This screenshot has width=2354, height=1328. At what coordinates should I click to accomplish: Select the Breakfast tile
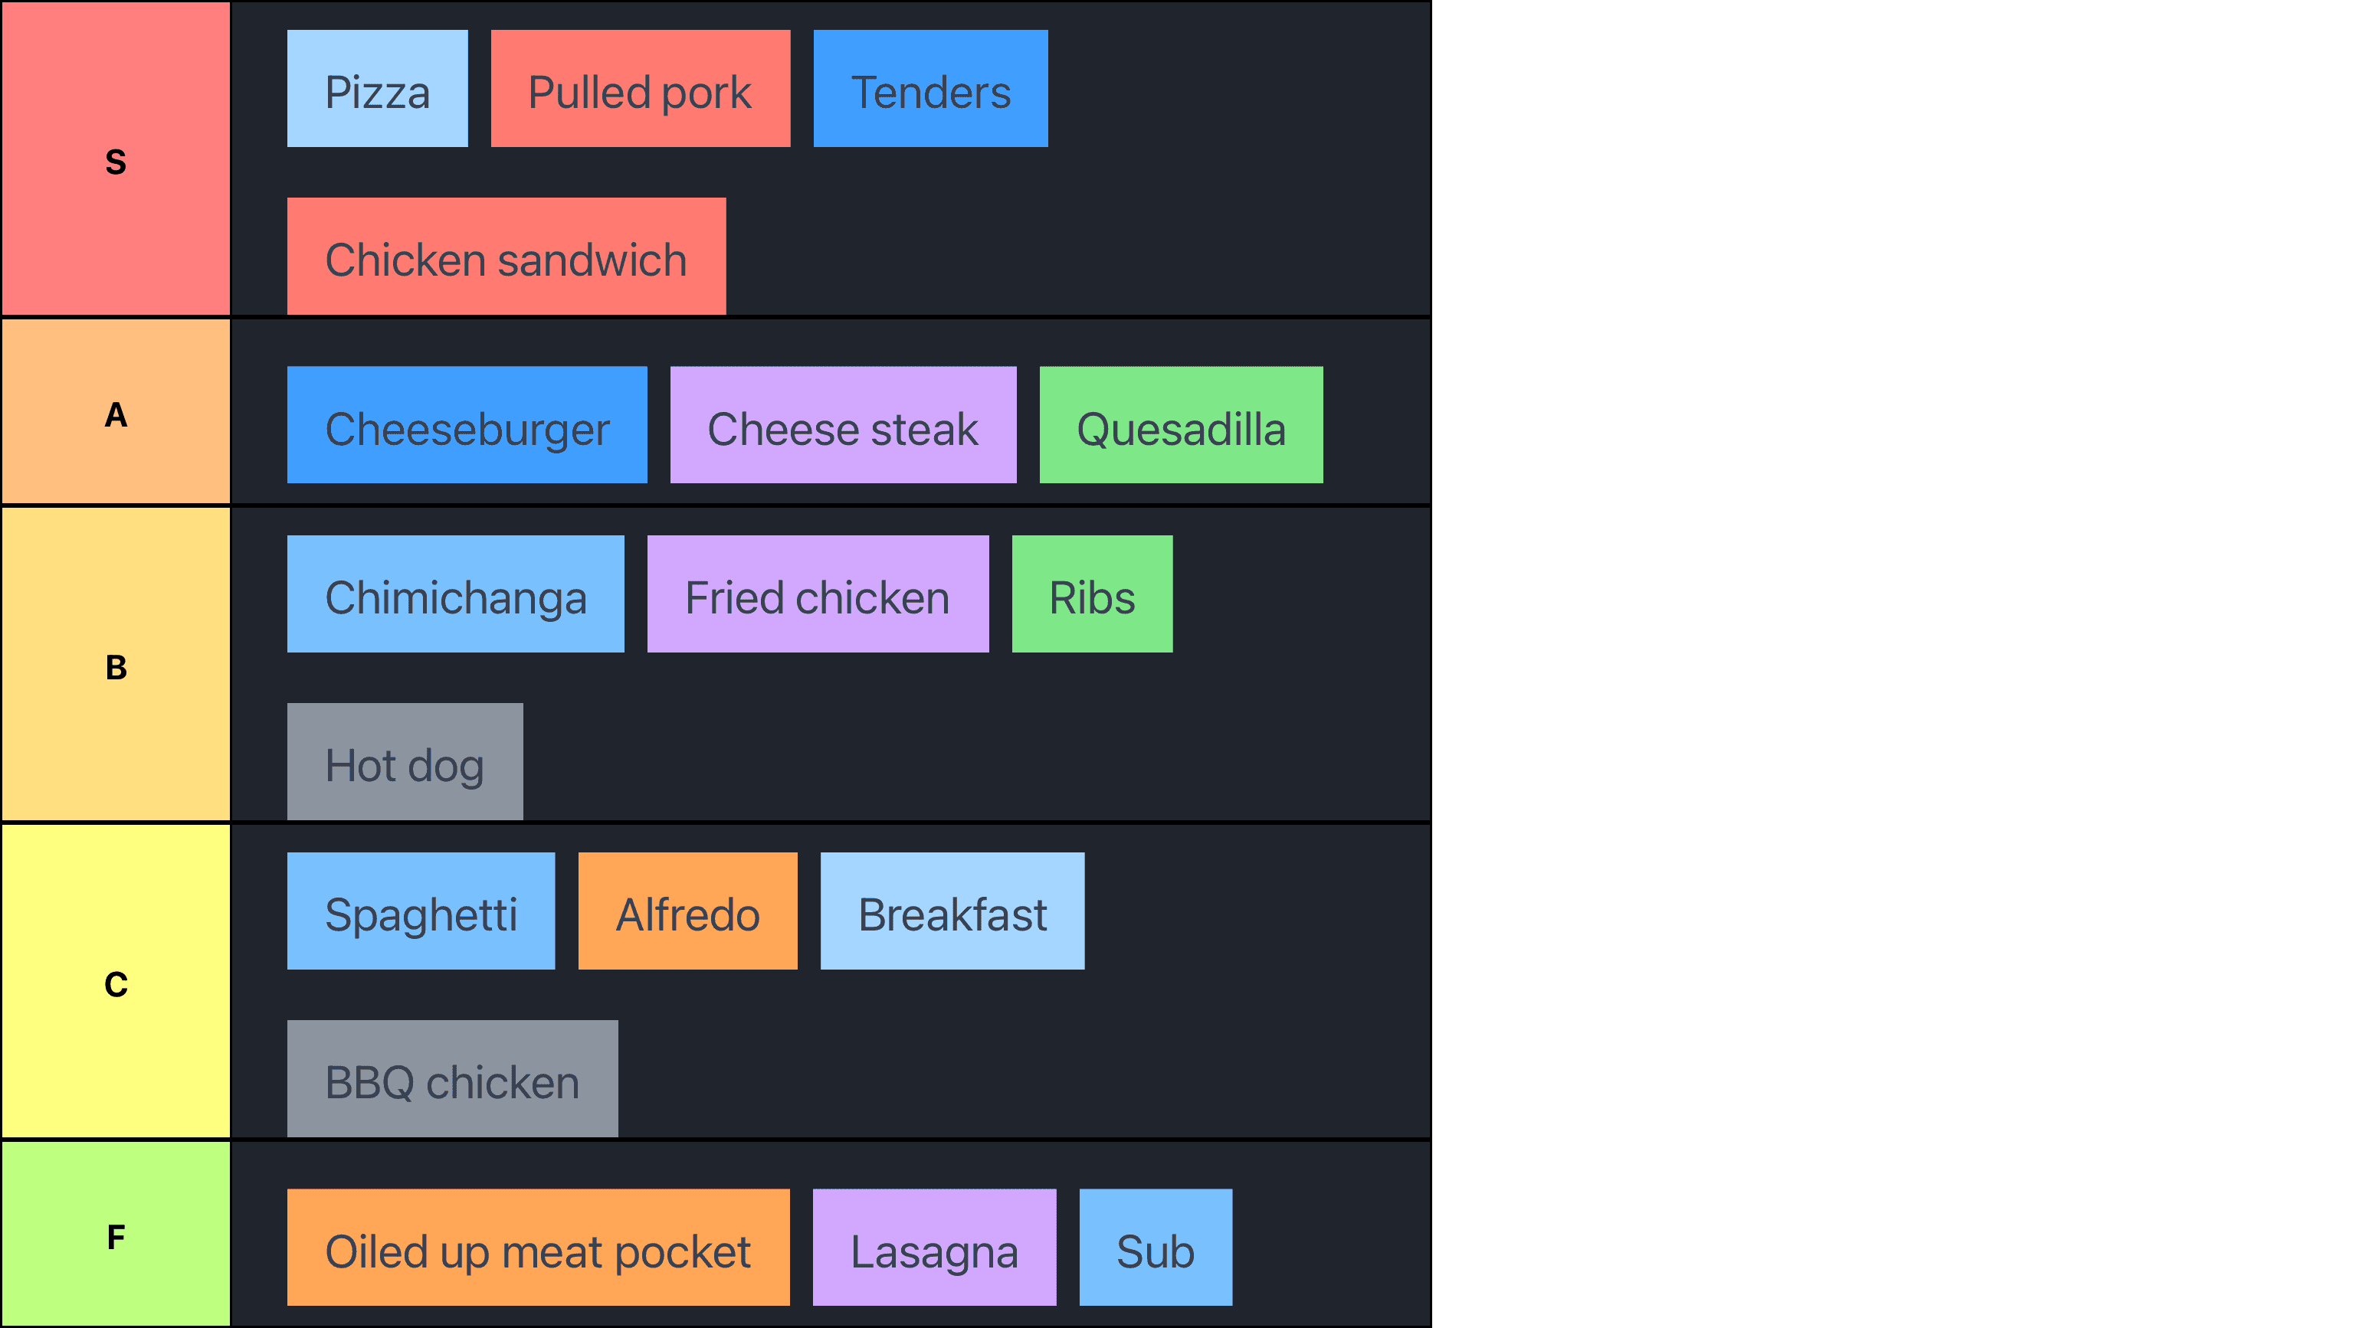(952, 911)
